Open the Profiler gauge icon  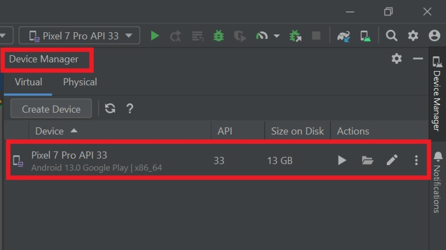click(262, 36)
